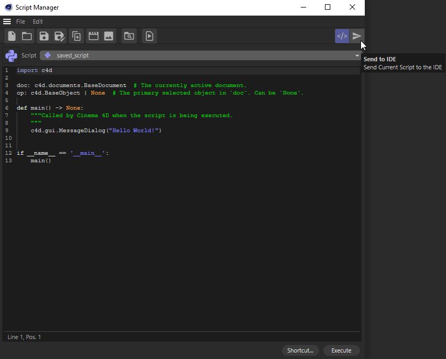Click the clapperboard icon in the toolbar
The image size is (446, 359).
click(x=93, y=36)
